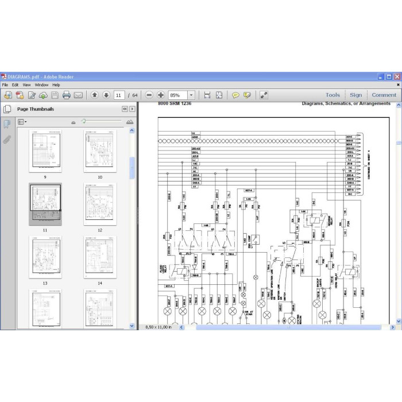
Task: Select page 13 thumbnail
Action: (45, 257)
